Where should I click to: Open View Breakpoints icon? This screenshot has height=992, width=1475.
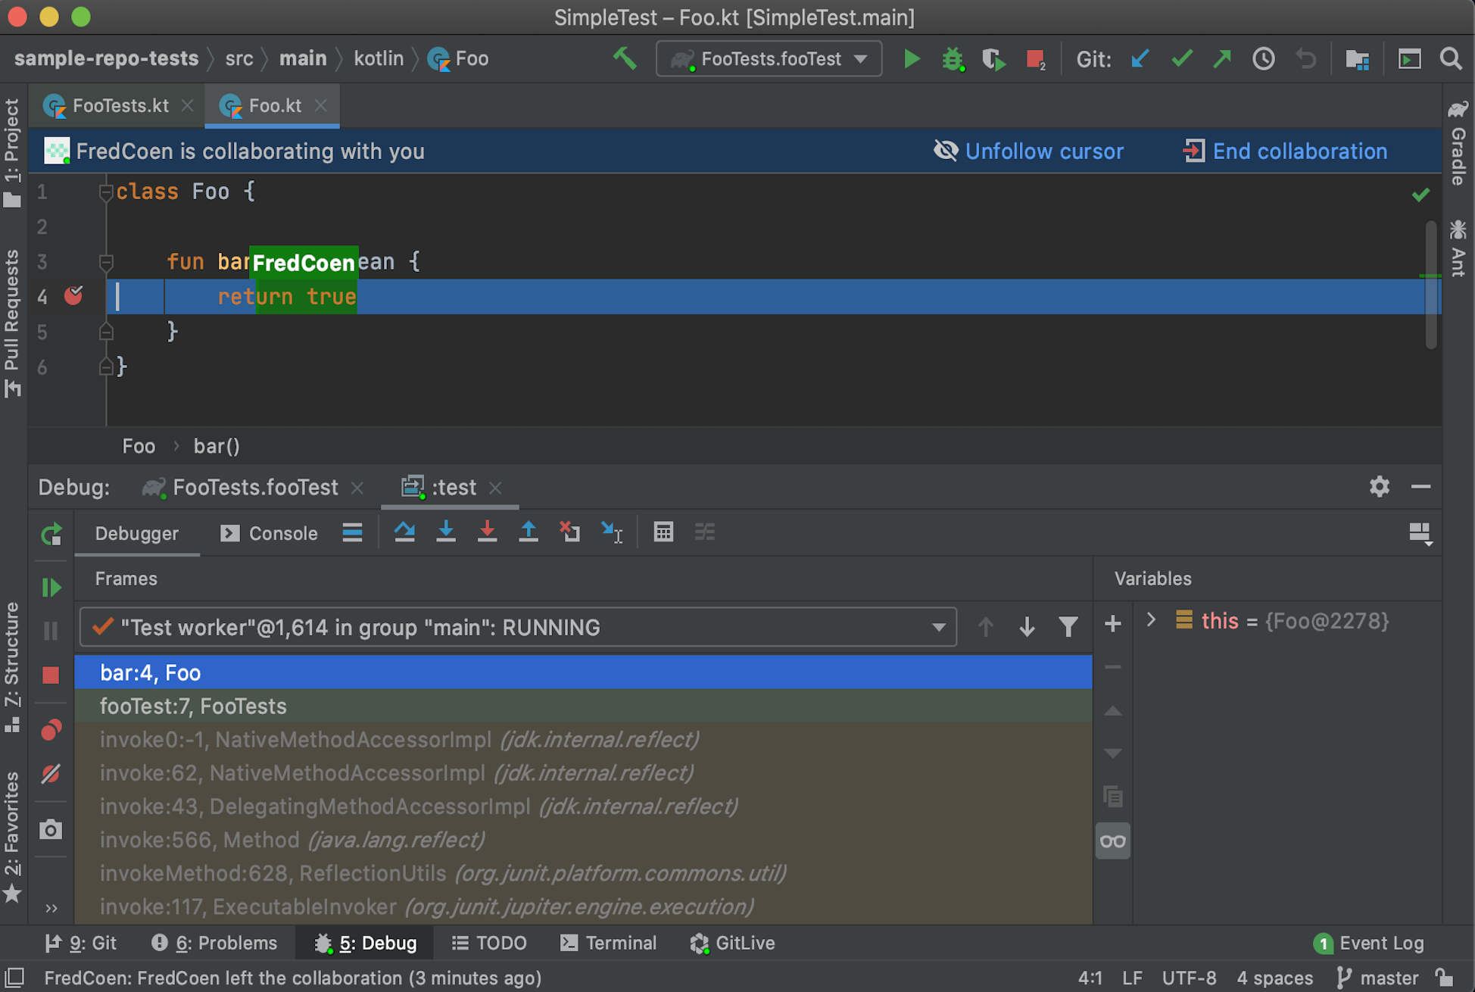point(51,729)
